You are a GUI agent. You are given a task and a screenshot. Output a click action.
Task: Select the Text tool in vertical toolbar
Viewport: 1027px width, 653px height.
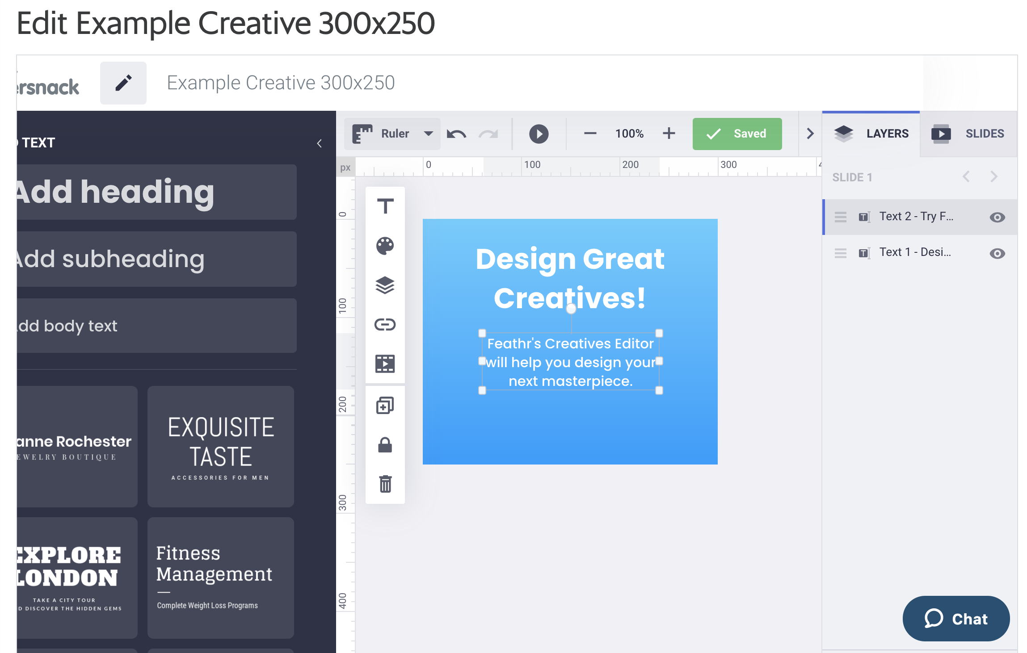point(385,206)
